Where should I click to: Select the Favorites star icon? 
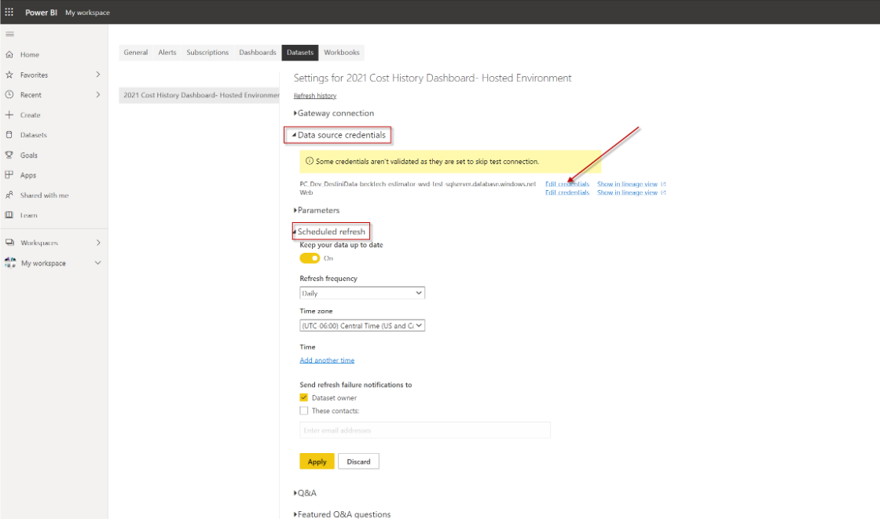click(8, 74)
